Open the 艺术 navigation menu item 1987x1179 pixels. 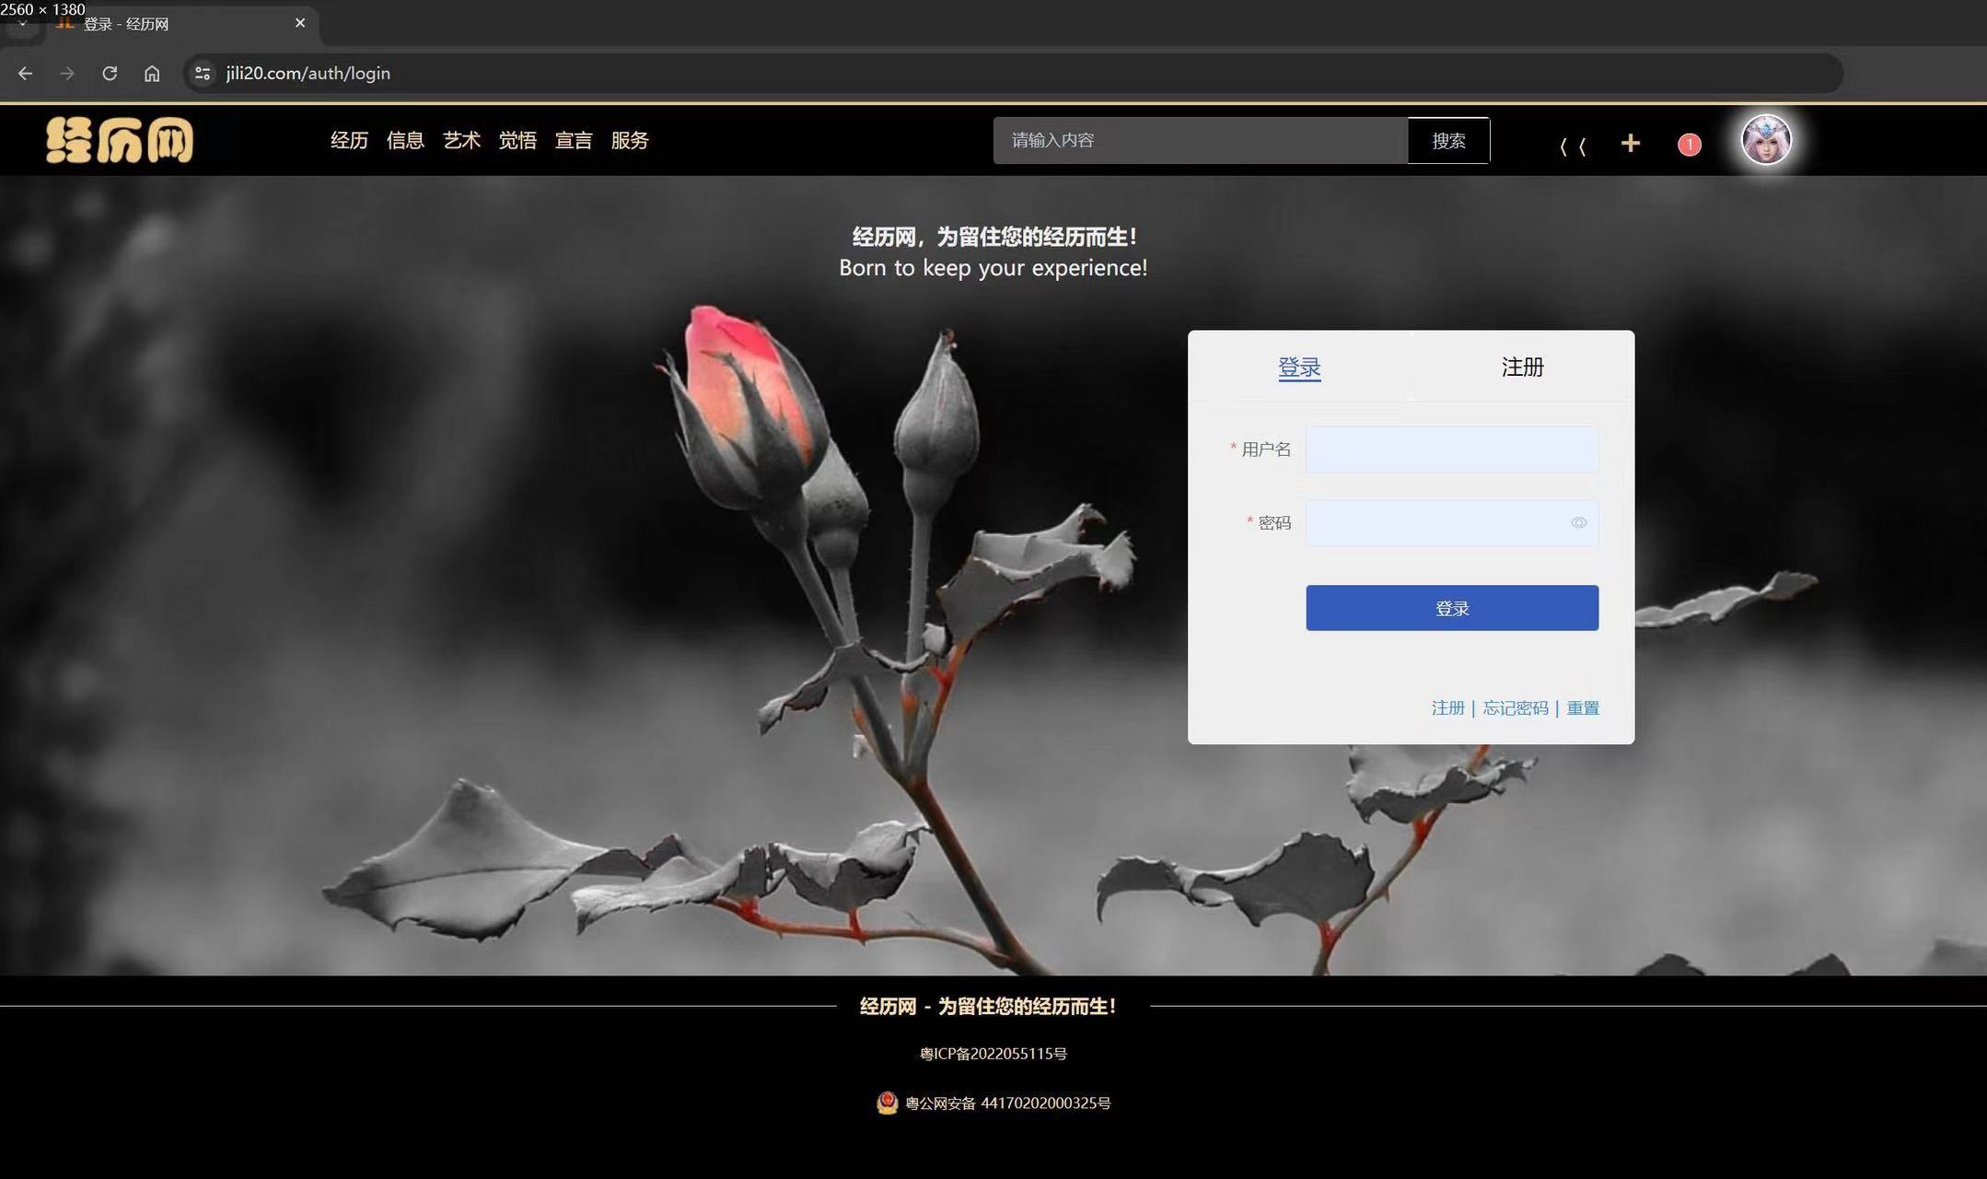click(461, 140)
